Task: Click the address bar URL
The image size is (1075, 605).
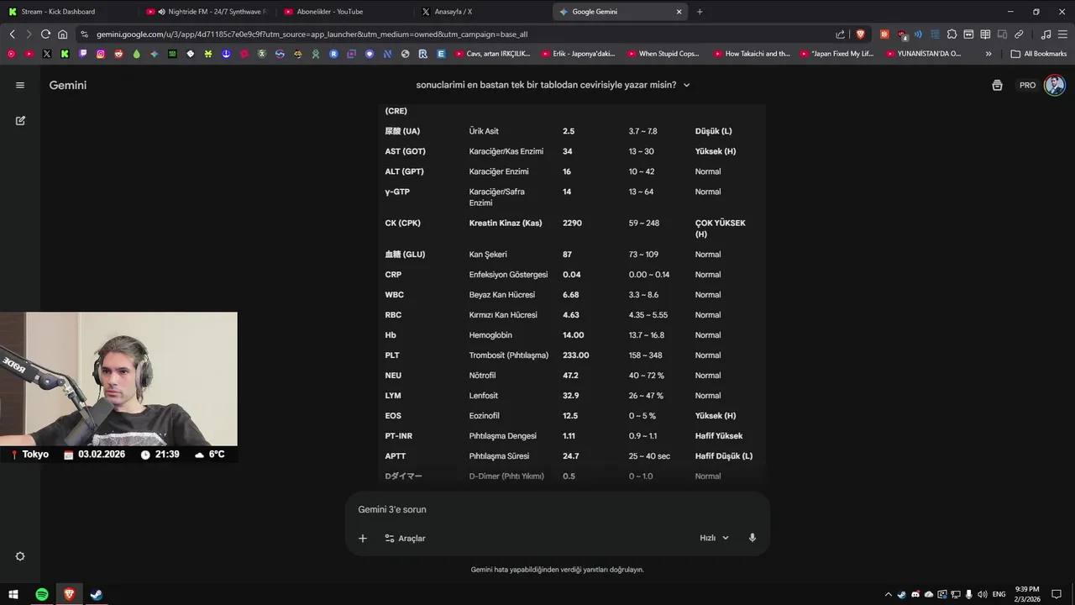Action: pyautogui.click(x=312, y=34)
